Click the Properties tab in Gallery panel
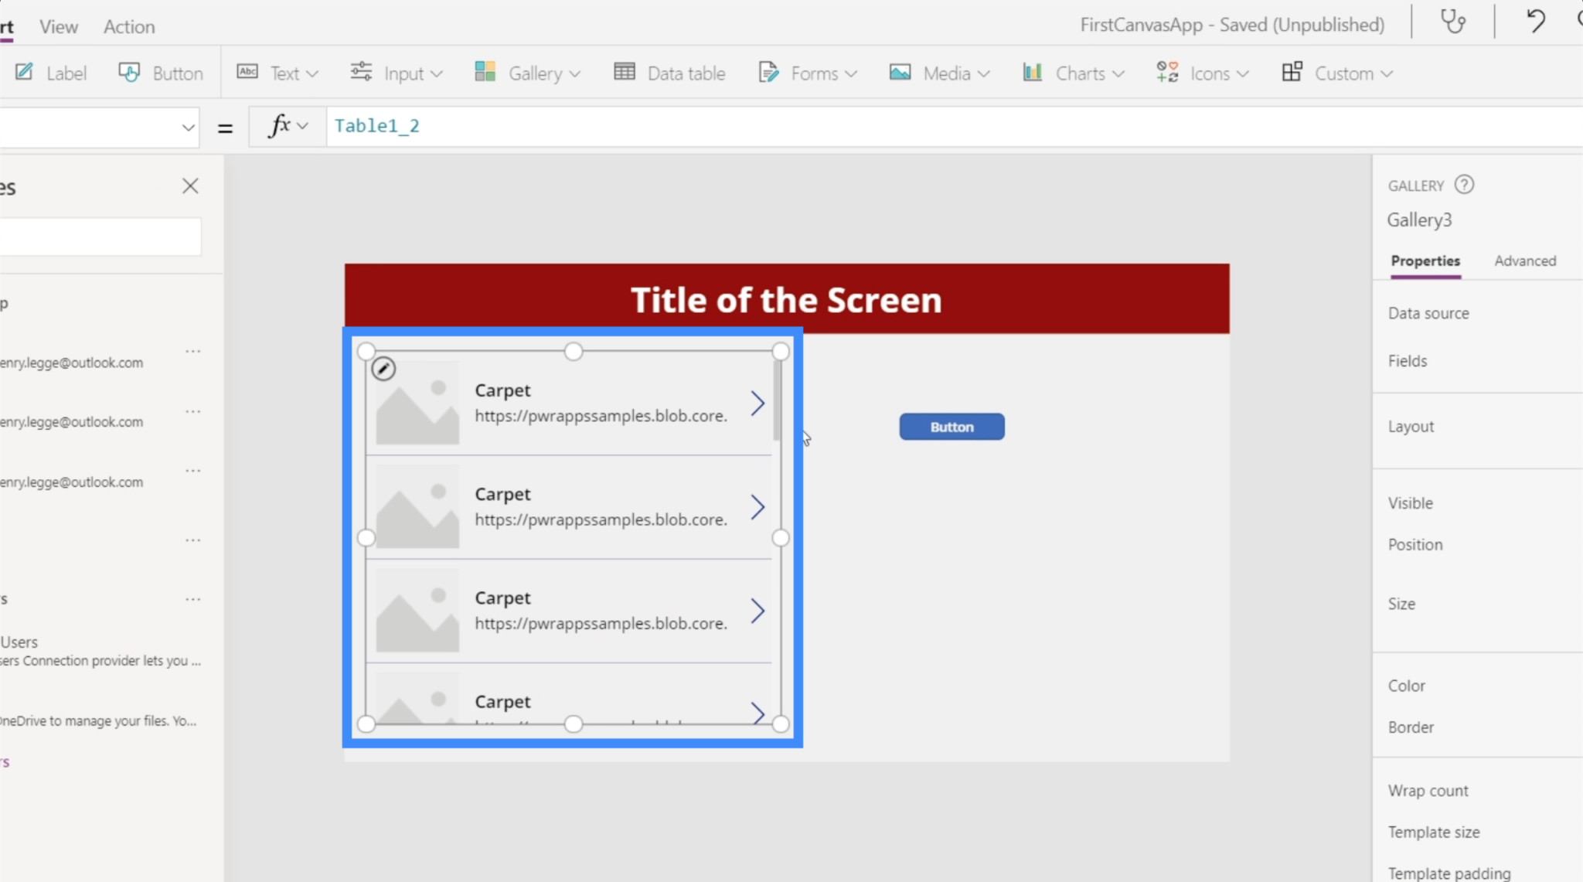 coord(1425,261)
